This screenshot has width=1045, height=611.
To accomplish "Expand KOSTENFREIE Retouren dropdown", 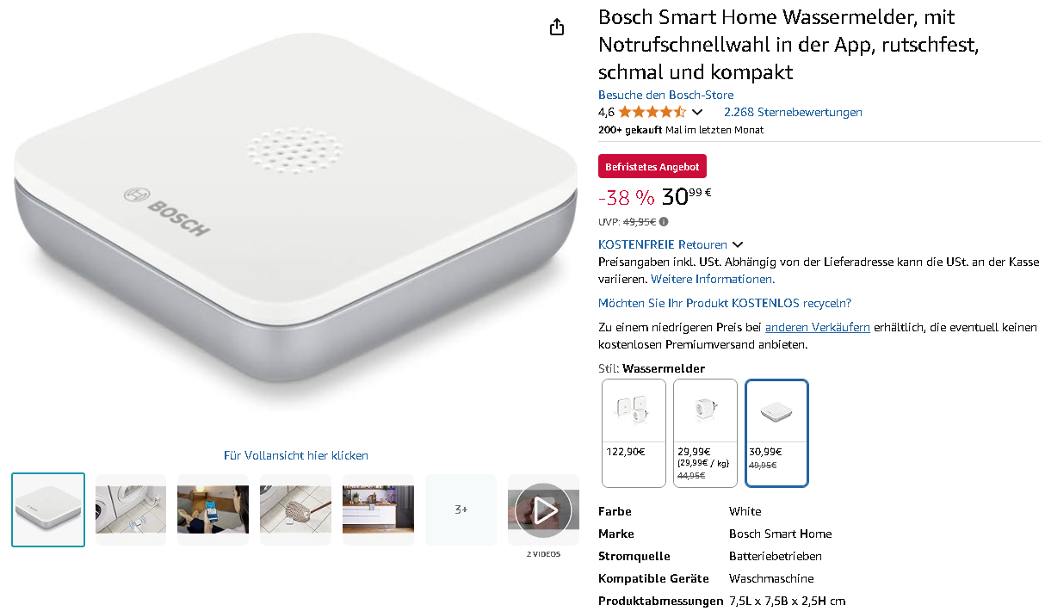I will pos(738,244).
